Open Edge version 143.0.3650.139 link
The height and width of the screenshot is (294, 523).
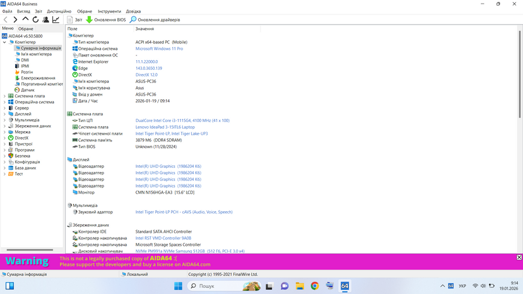click(149, 69)
